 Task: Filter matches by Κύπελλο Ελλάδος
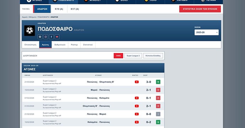click(153, 56)
